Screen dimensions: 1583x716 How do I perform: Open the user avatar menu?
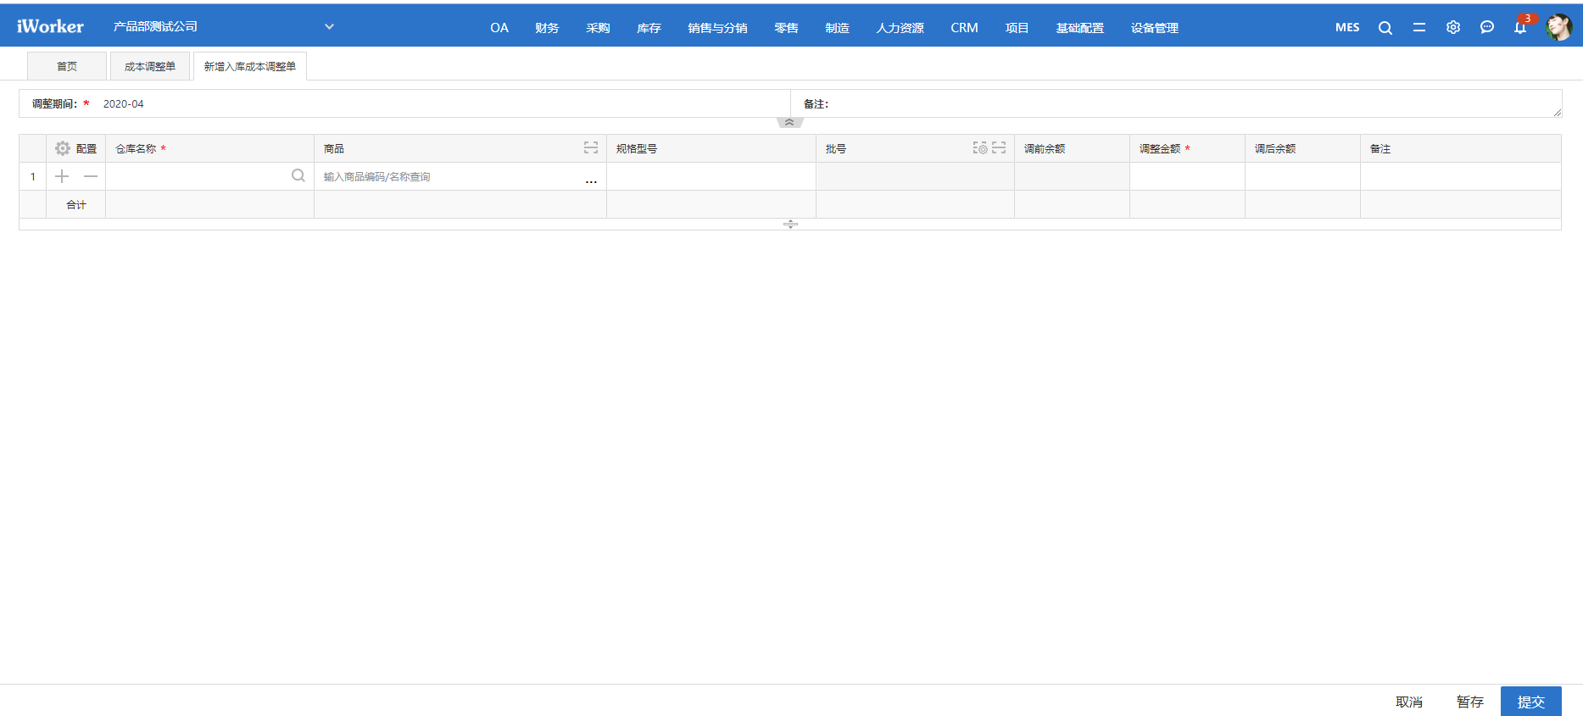point(1558,27)
